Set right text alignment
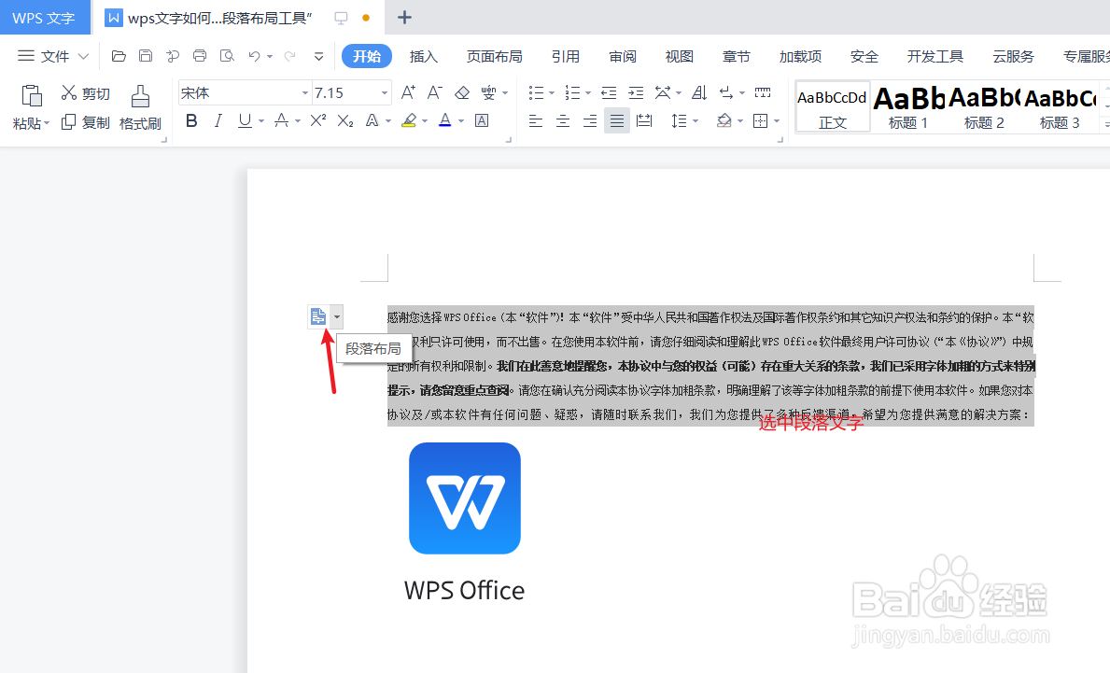Image resolution: width=1110 pixels, height=673 pixels. [x=590, y=121]
